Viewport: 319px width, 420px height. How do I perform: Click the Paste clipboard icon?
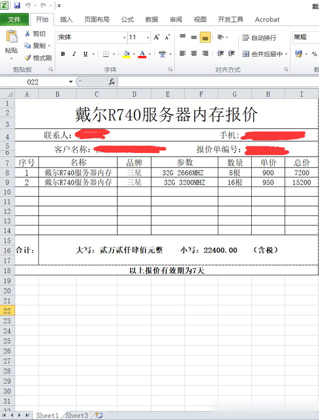click(x=11, y=36)
